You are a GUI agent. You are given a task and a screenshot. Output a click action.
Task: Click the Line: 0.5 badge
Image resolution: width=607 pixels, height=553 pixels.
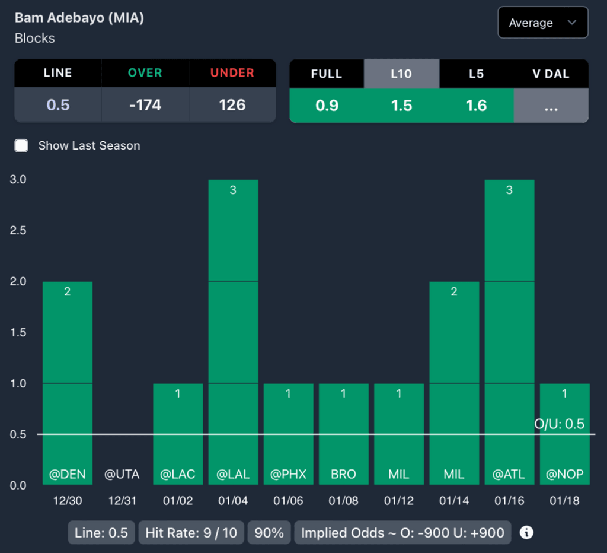tap(101, 532)
